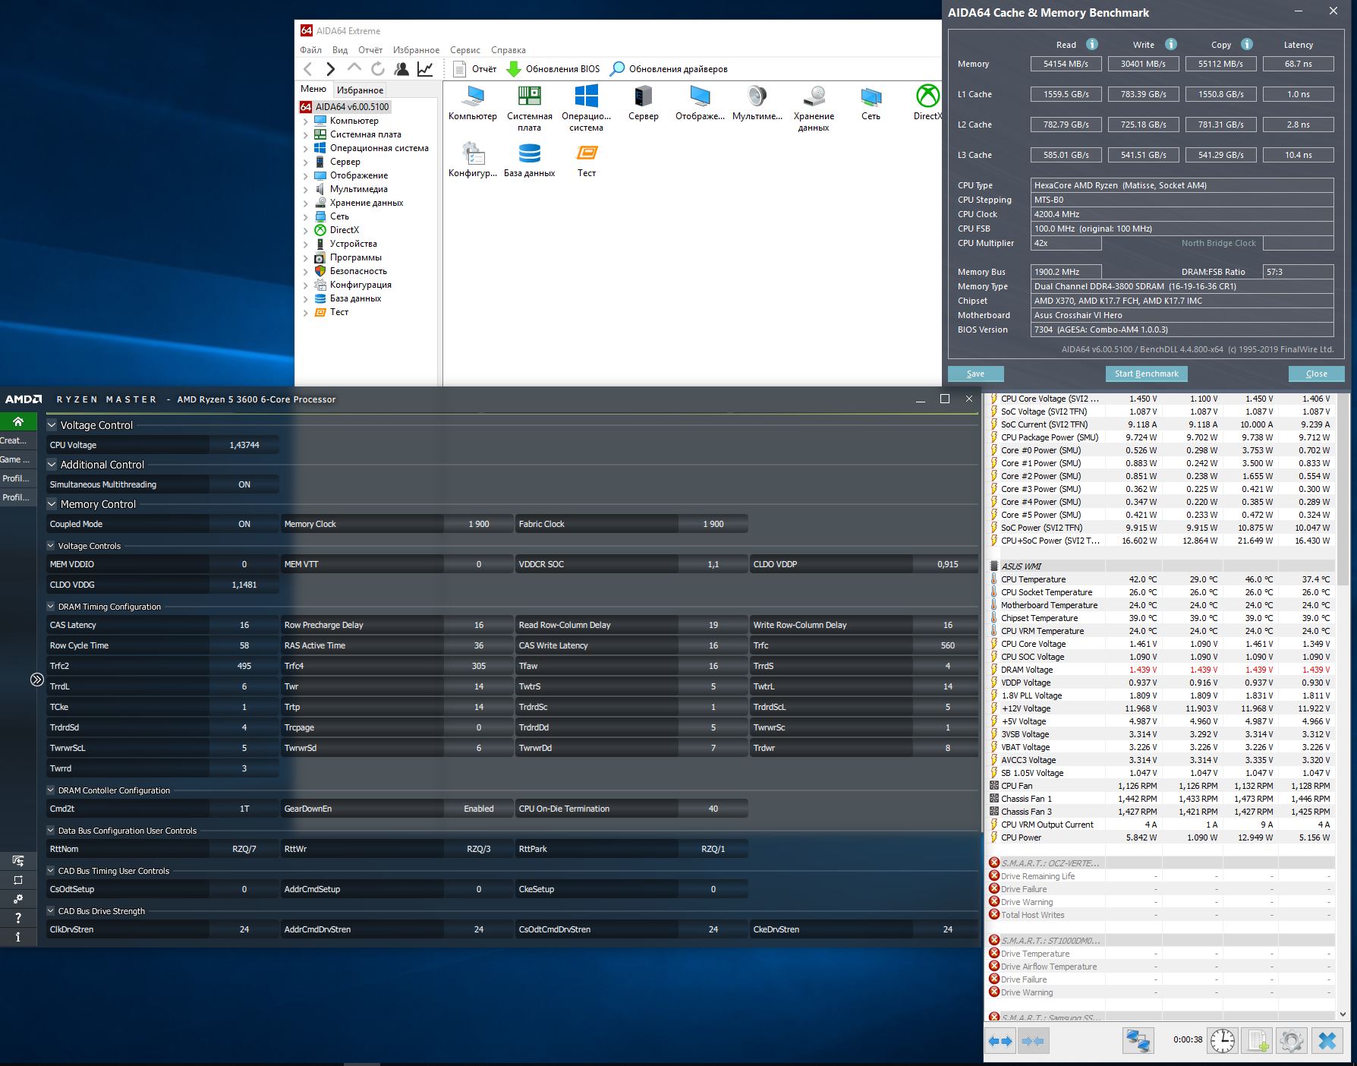Expand the Компьютер tree node arrow

tap(306, 121)
